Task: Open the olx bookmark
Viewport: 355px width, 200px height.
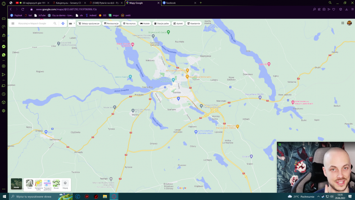Action: (79, 15)
